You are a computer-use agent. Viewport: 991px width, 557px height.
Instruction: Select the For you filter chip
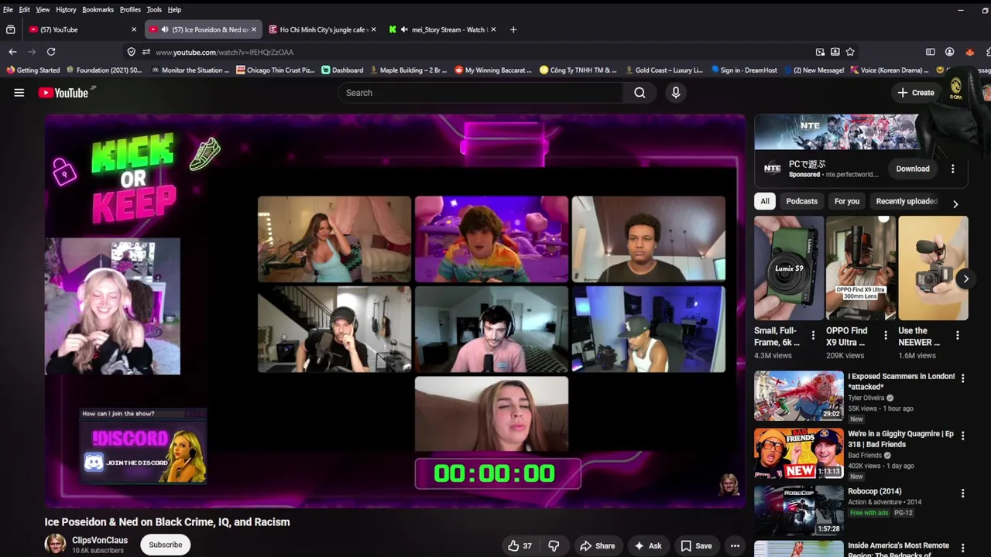point(847,201)
